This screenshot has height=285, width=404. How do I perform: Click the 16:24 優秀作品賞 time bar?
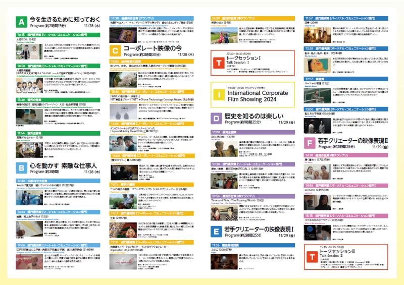coord(253,18)
